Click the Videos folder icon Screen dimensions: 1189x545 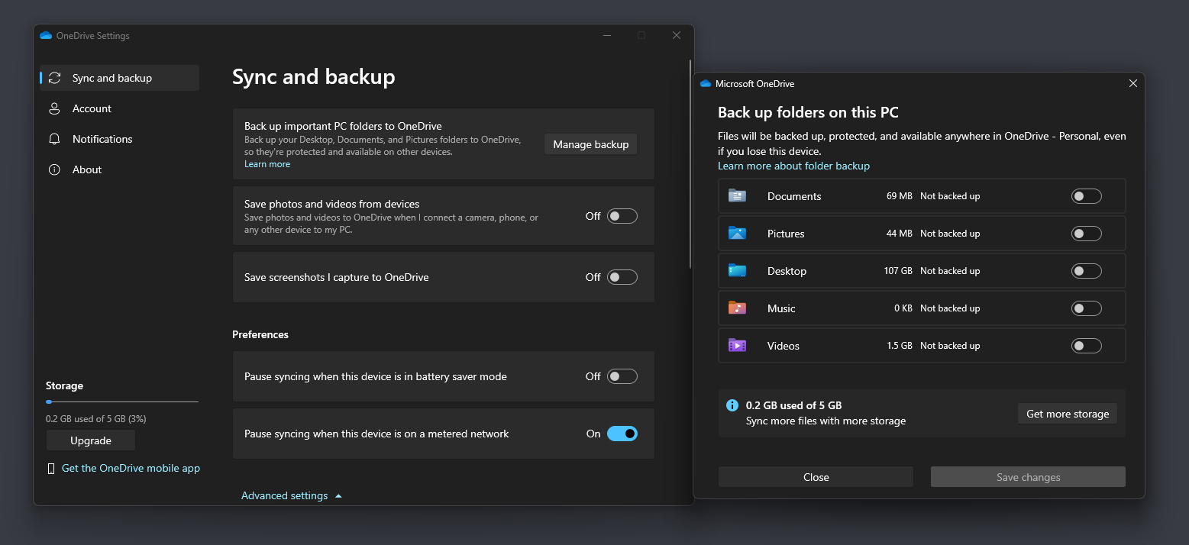pyautogui.click(x=737, y=345)
